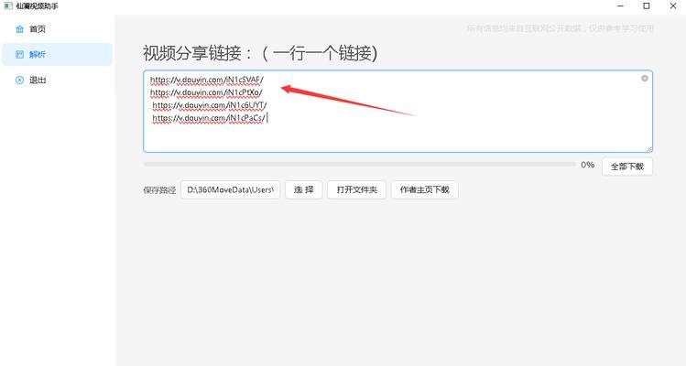Minimize the 仙澜视频助手 window
Image resolution: width=686 pixels, height=366 pixels.
pos(620,6)
